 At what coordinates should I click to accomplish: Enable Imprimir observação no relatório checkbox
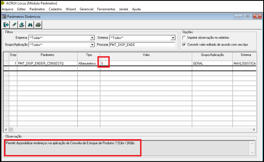(x=184, y=38)
